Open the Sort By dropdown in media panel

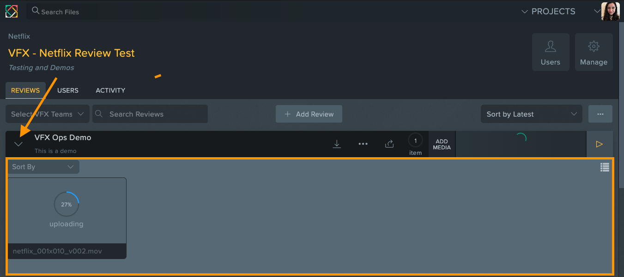click(43, 167)
